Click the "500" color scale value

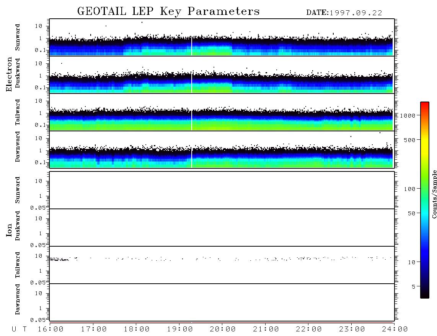click(x=409, y=140)
